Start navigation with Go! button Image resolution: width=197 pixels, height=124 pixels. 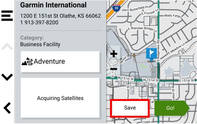pyautogui.click(x=172, y=108)
